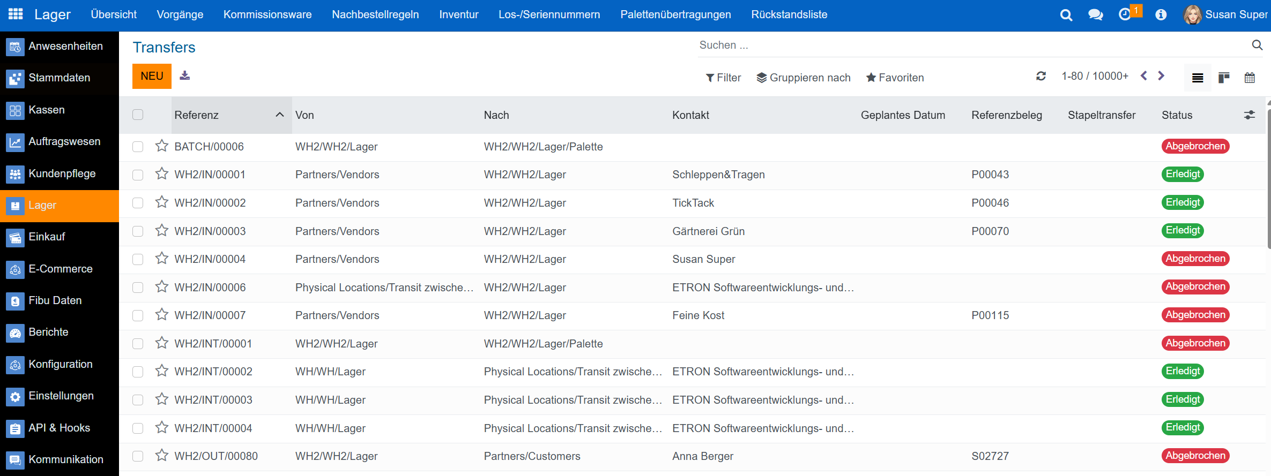Viewport: 1271px width, 476px height.
Task: Open Einstellungen in sidebar
Action: click(x=60, y=396)
